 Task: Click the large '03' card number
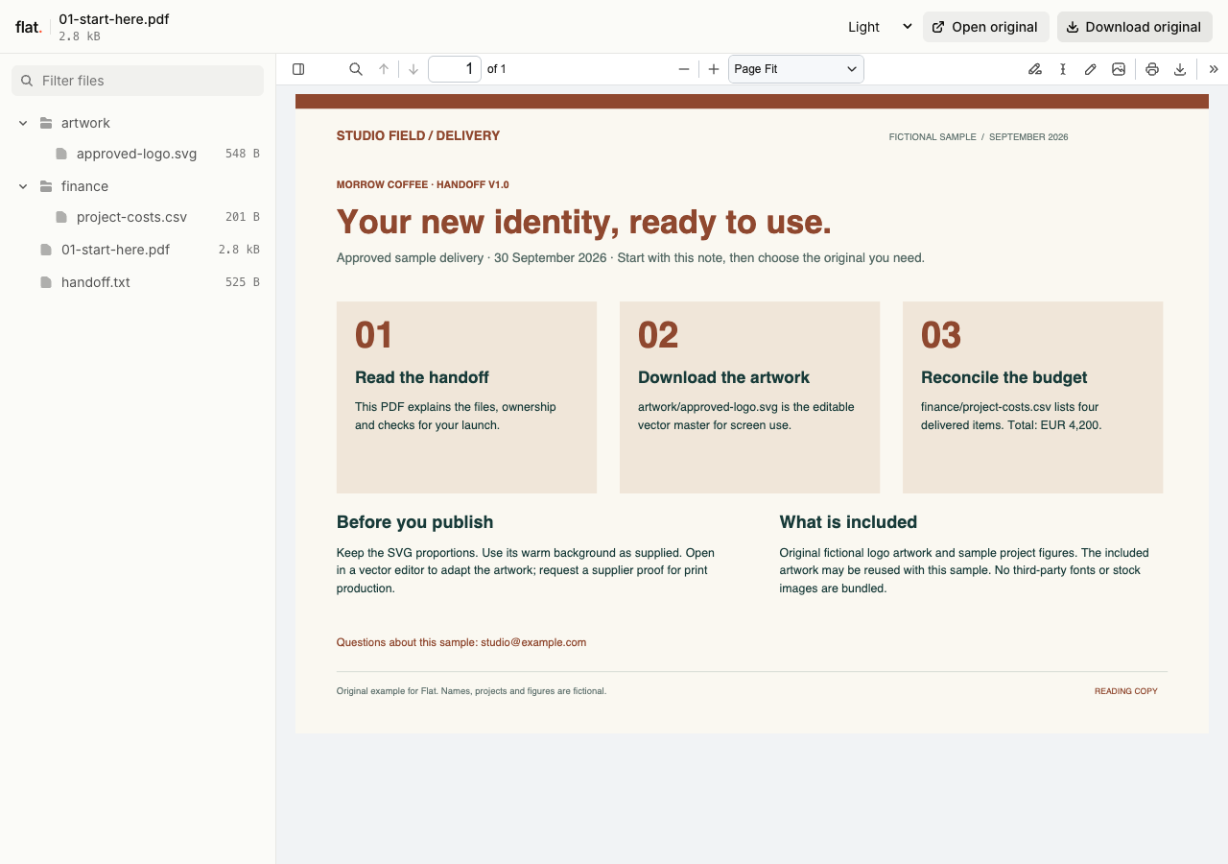tap(941, 335)
